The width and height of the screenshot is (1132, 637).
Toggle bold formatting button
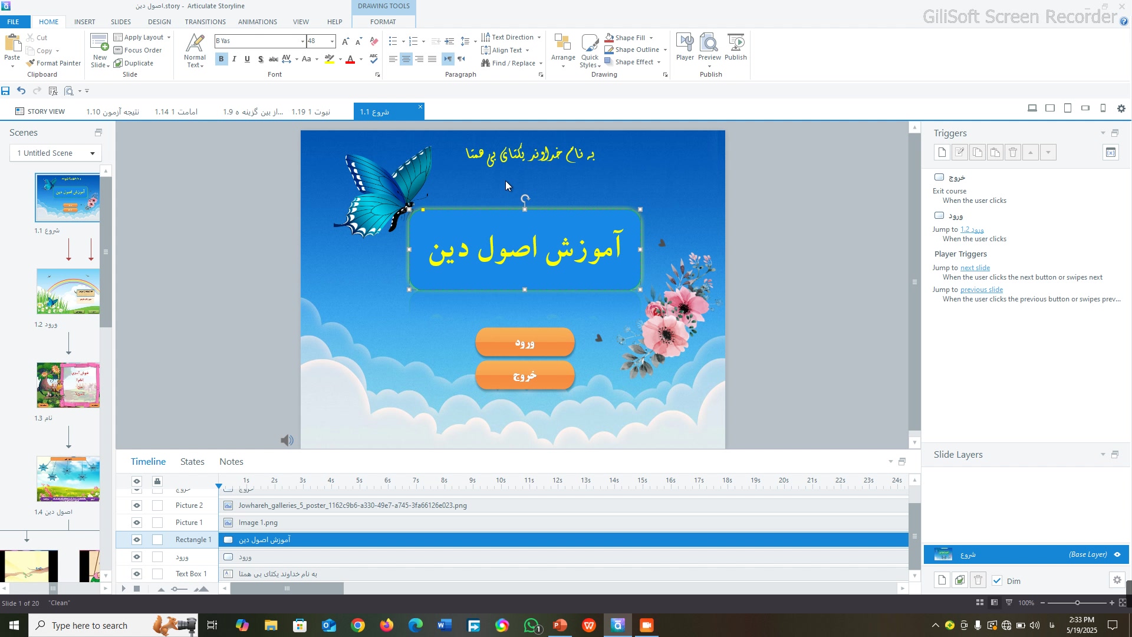click(x=222, y=59)
